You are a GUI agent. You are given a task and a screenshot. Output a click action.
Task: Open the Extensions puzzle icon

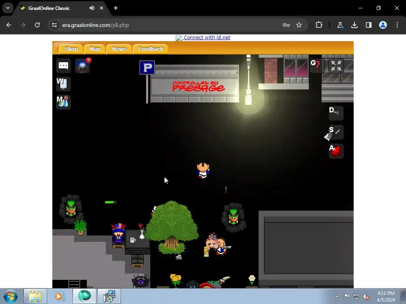click(x=319, y=25)
